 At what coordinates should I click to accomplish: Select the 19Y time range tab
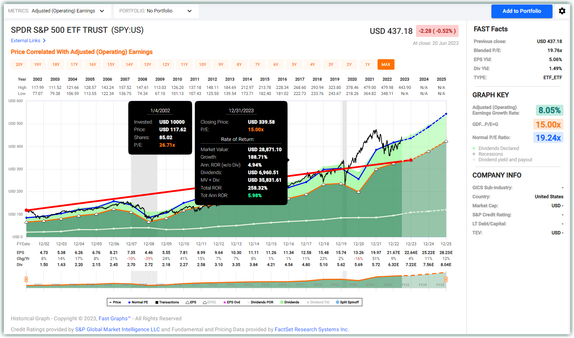(x=38, y=65)
